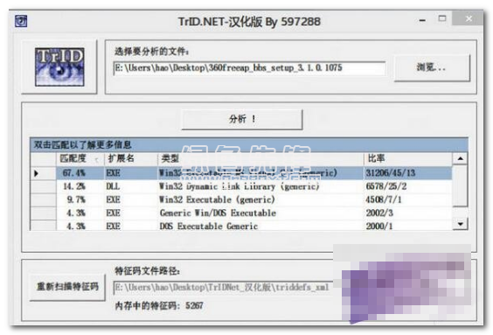The height and width of the screenshot is (335, 493).
Task: Click the row selector arrow for 67.4% row
Action: (x=43, y=173)
